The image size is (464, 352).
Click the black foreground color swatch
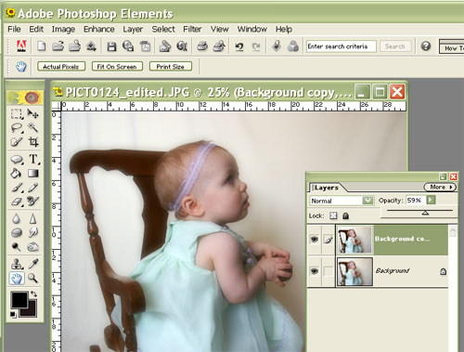pos(19,300)
